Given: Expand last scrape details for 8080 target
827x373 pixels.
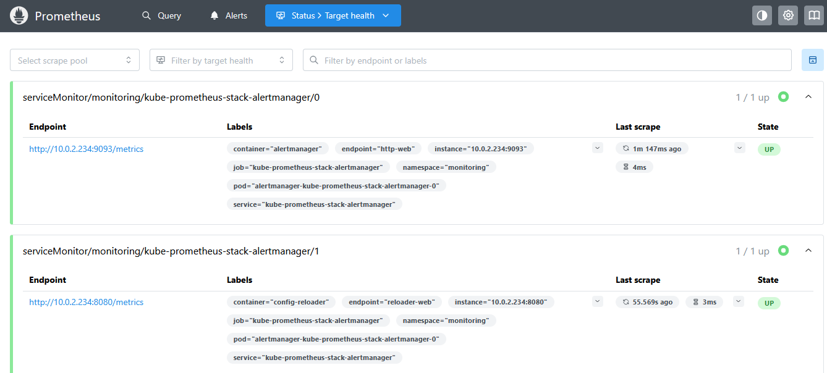Looking at the screenshot, I should click(739, 301).
